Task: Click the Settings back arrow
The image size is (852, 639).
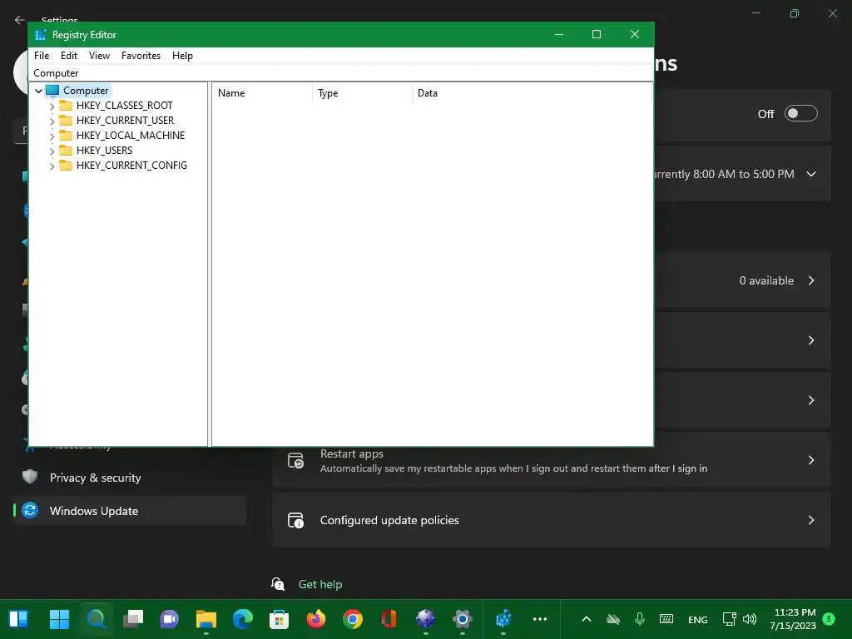Action: coord(20,20)
